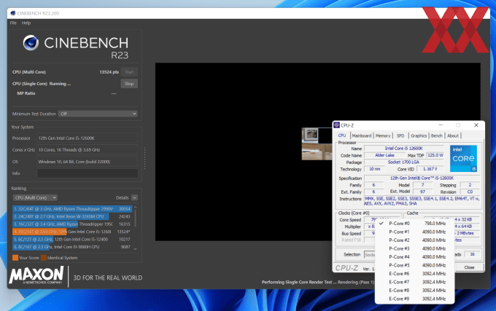Screen dimensions: 496x311
Task: Select the orange Core i5-12600 ranking row
Action: coord(72,232)
